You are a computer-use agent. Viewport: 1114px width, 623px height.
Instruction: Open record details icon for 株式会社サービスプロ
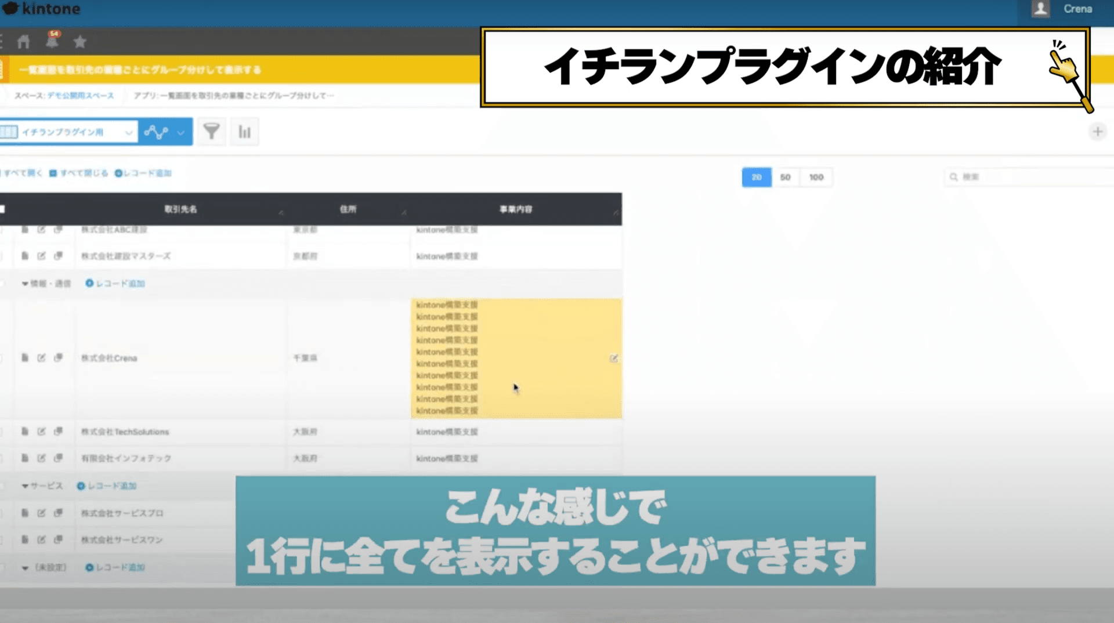click(x=25, y=513)
